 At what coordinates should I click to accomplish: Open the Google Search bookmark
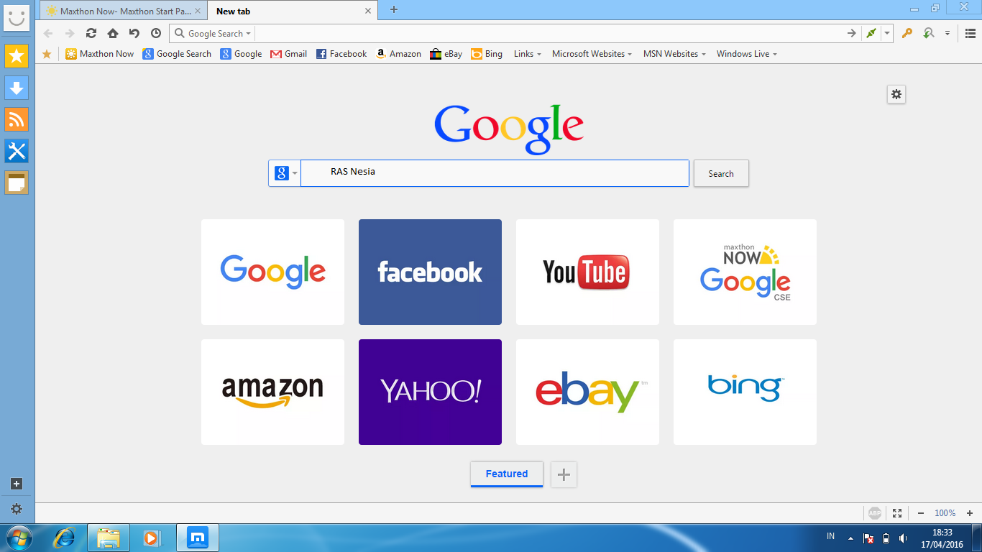177,54
